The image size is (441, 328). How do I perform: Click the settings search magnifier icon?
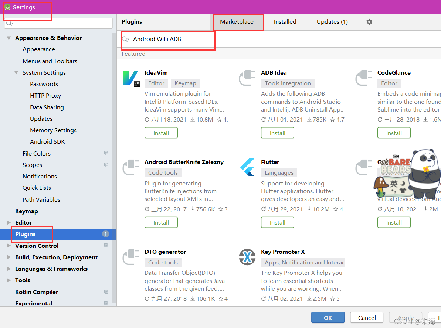point(10,23)
